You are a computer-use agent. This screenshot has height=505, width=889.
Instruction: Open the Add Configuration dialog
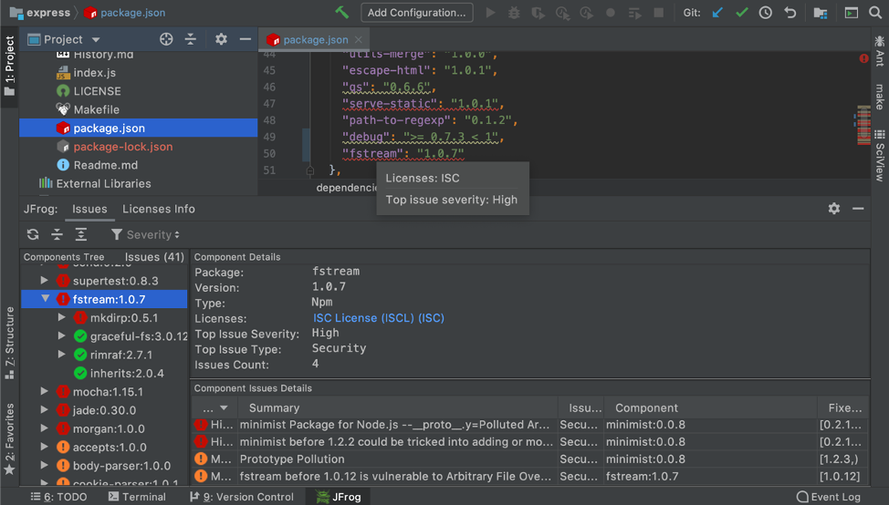[417, 13]
